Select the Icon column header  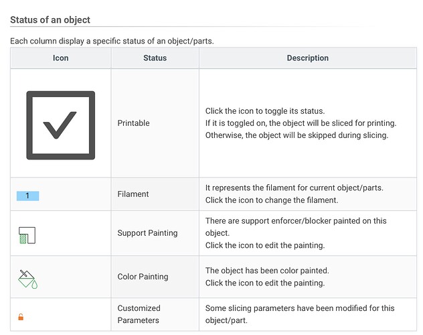click(61, 58)
